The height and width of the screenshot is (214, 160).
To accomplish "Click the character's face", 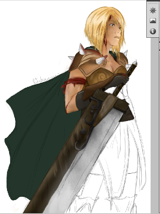I will coord(114,34).
